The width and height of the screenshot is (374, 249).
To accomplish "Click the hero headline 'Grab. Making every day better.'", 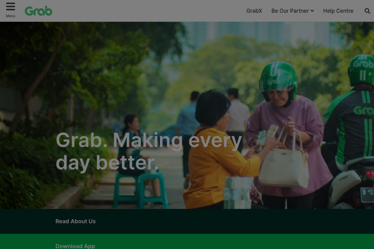I will [x=149, y=151].
